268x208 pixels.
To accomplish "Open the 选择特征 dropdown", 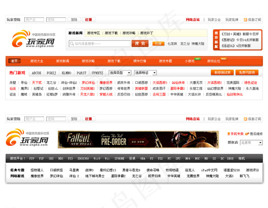I will 145,73.
